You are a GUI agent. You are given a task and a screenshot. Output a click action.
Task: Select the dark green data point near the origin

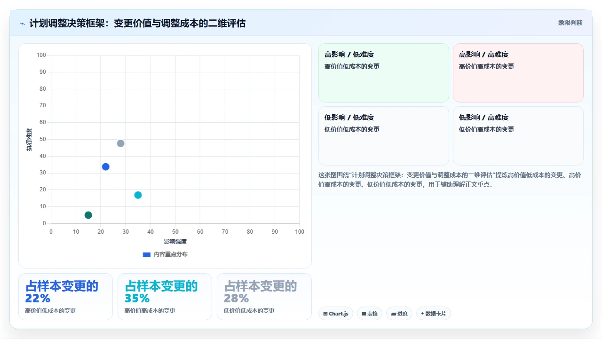[88, 215]
